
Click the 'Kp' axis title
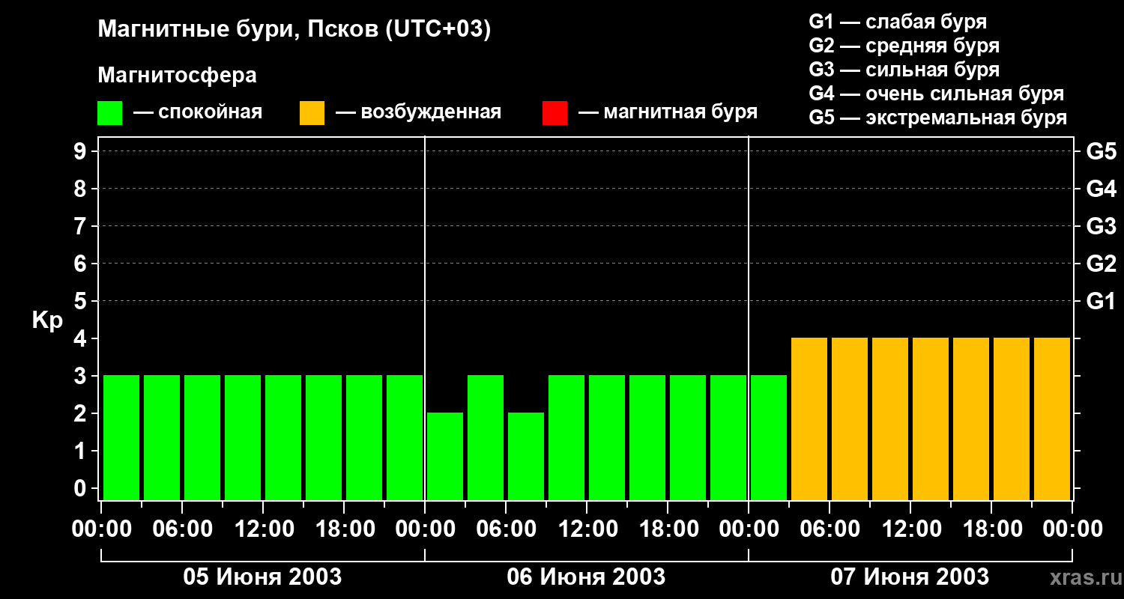[x=47, y=320]
